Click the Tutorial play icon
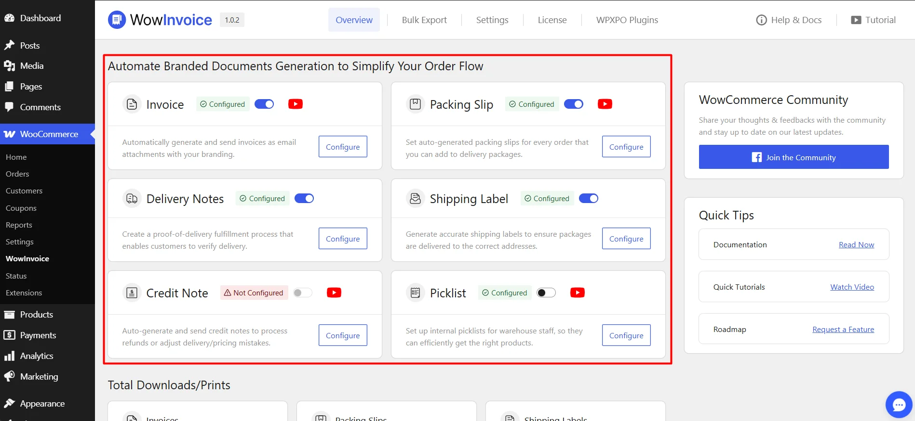The width and height of the screenshot is (915, 421). (856, 20)
